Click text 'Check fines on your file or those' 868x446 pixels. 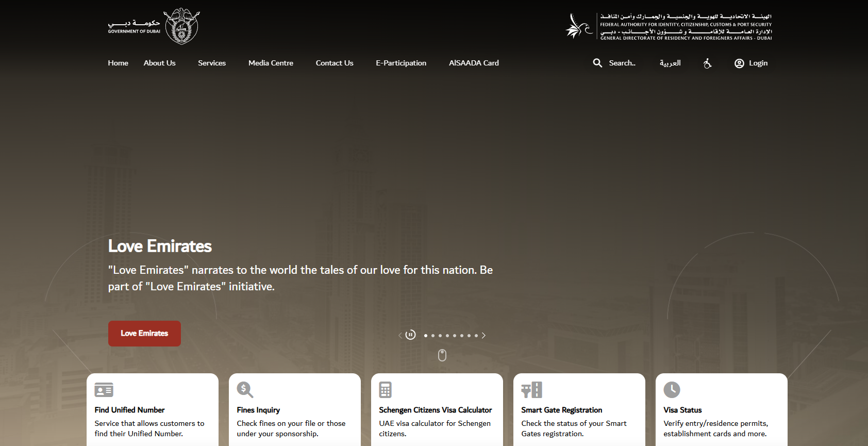(291, 423)
